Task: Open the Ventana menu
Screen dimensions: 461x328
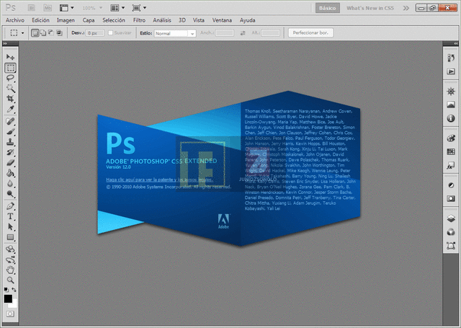Action: point(222,20)
